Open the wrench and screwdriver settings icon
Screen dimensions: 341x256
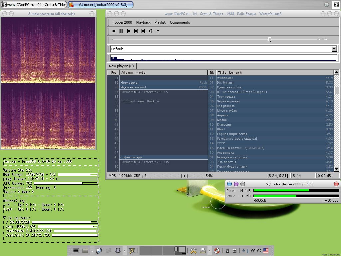(x=193, y=251)
